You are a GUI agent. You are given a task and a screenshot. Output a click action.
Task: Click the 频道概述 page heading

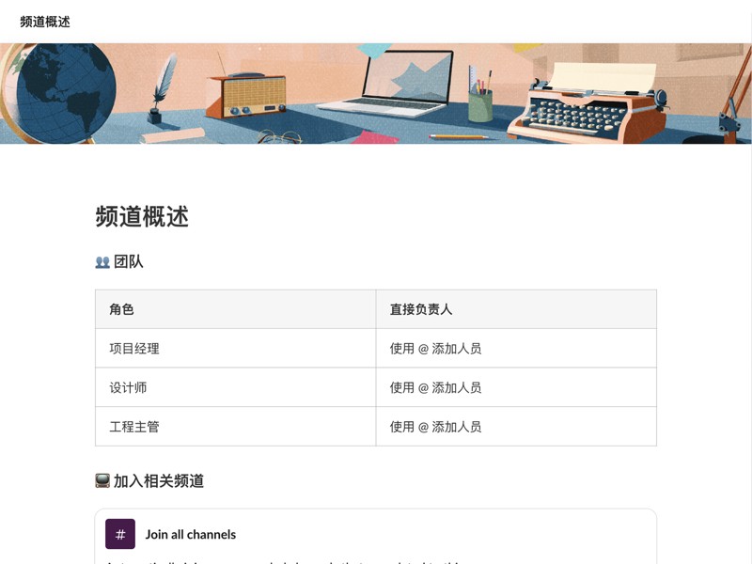point(140,218)
